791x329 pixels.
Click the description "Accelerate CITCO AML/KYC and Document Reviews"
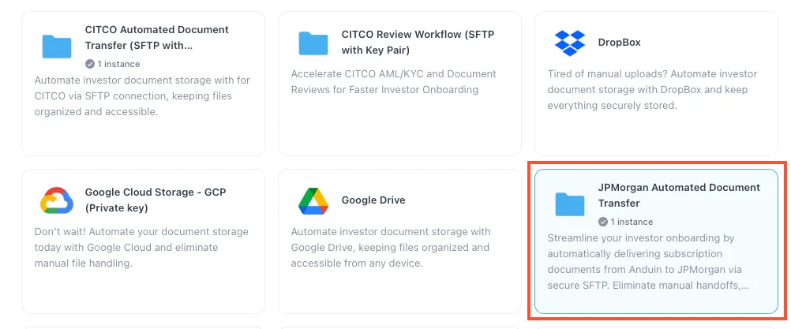coord(393,82)
